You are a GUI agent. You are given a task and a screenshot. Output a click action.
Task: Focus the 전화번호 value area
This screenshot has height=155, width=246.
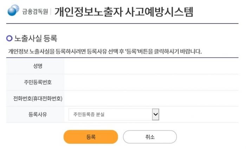click(151, 98)
